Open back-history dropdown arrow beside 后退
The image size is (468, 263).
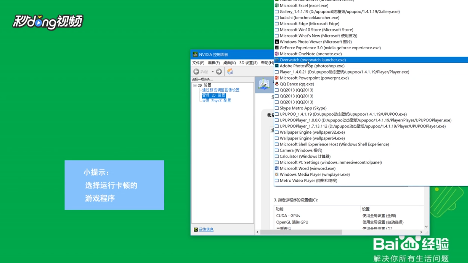212,72
